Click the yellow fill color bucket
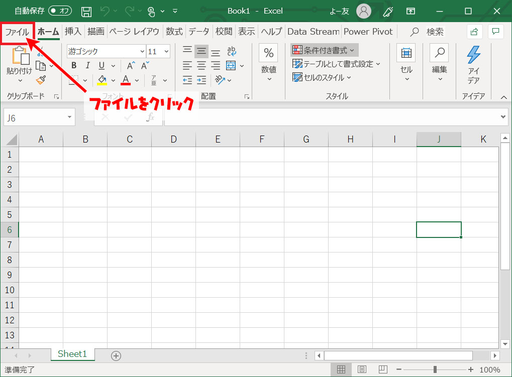512x377 pixels. click(102, 80)
